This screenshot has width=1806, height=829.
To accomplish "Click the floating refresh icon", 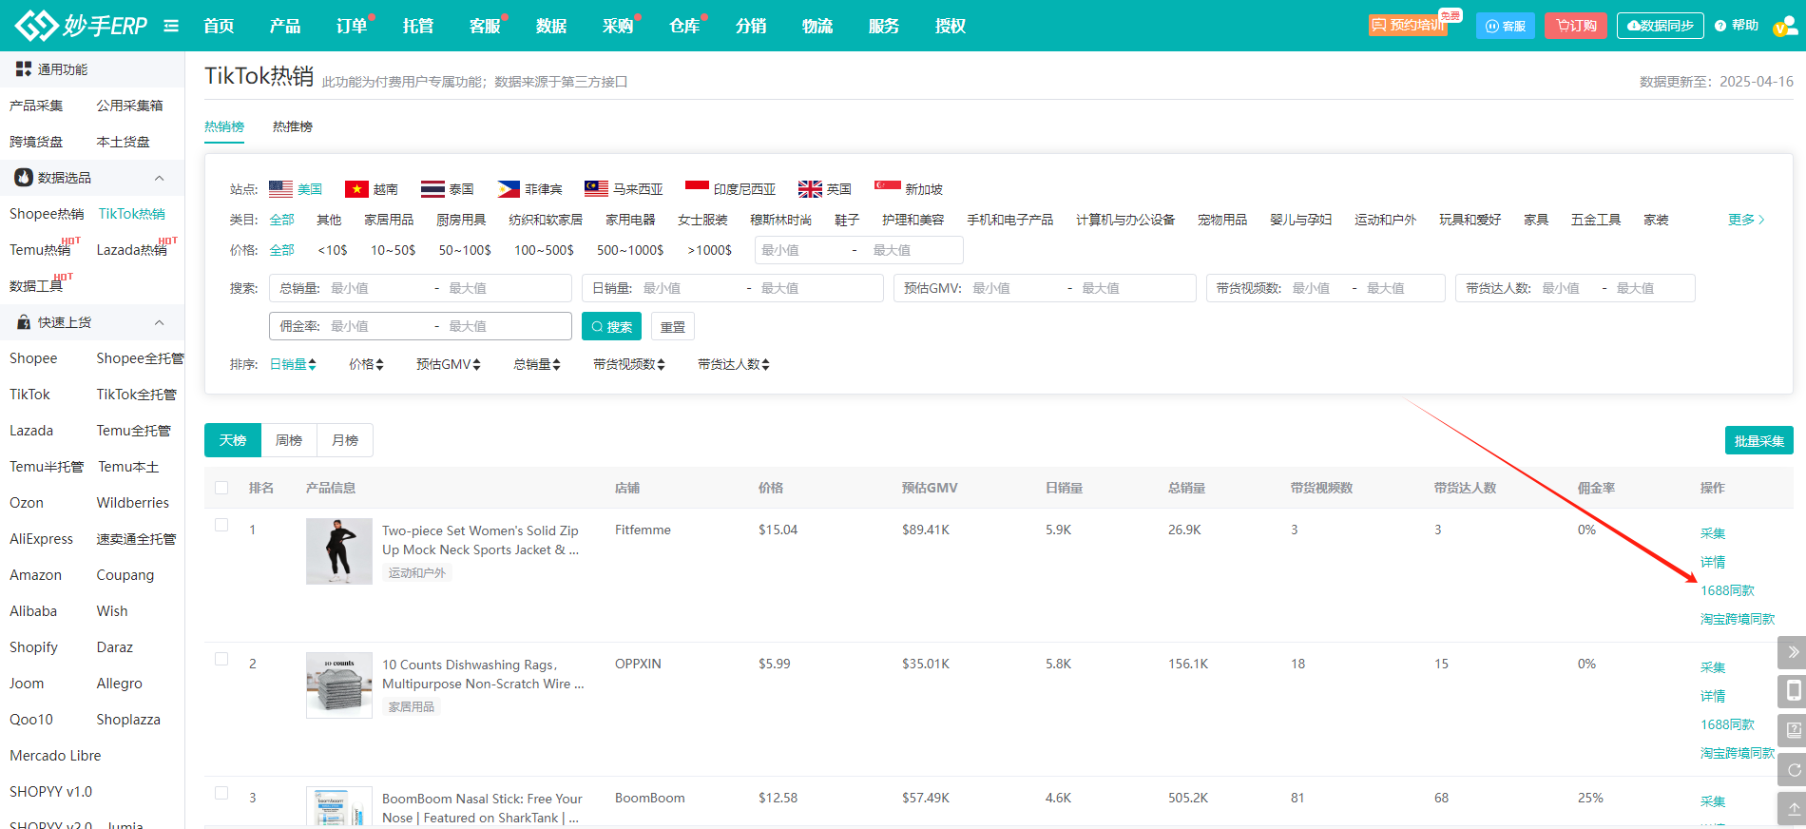I will [1793, 769].
